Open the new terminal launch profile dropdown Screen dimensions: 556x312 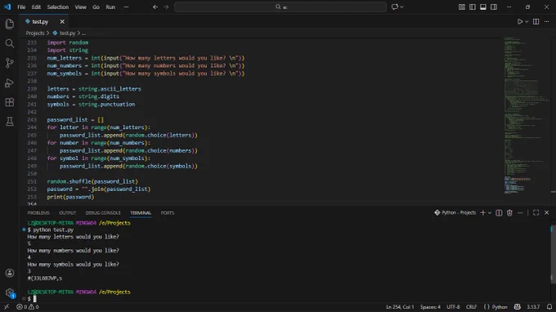point(490,213)
